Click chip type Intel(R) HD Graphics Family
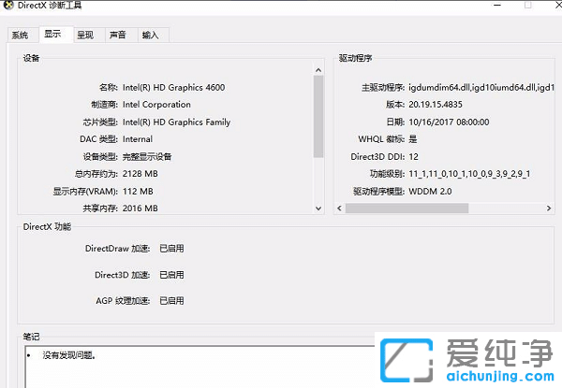 176,122
